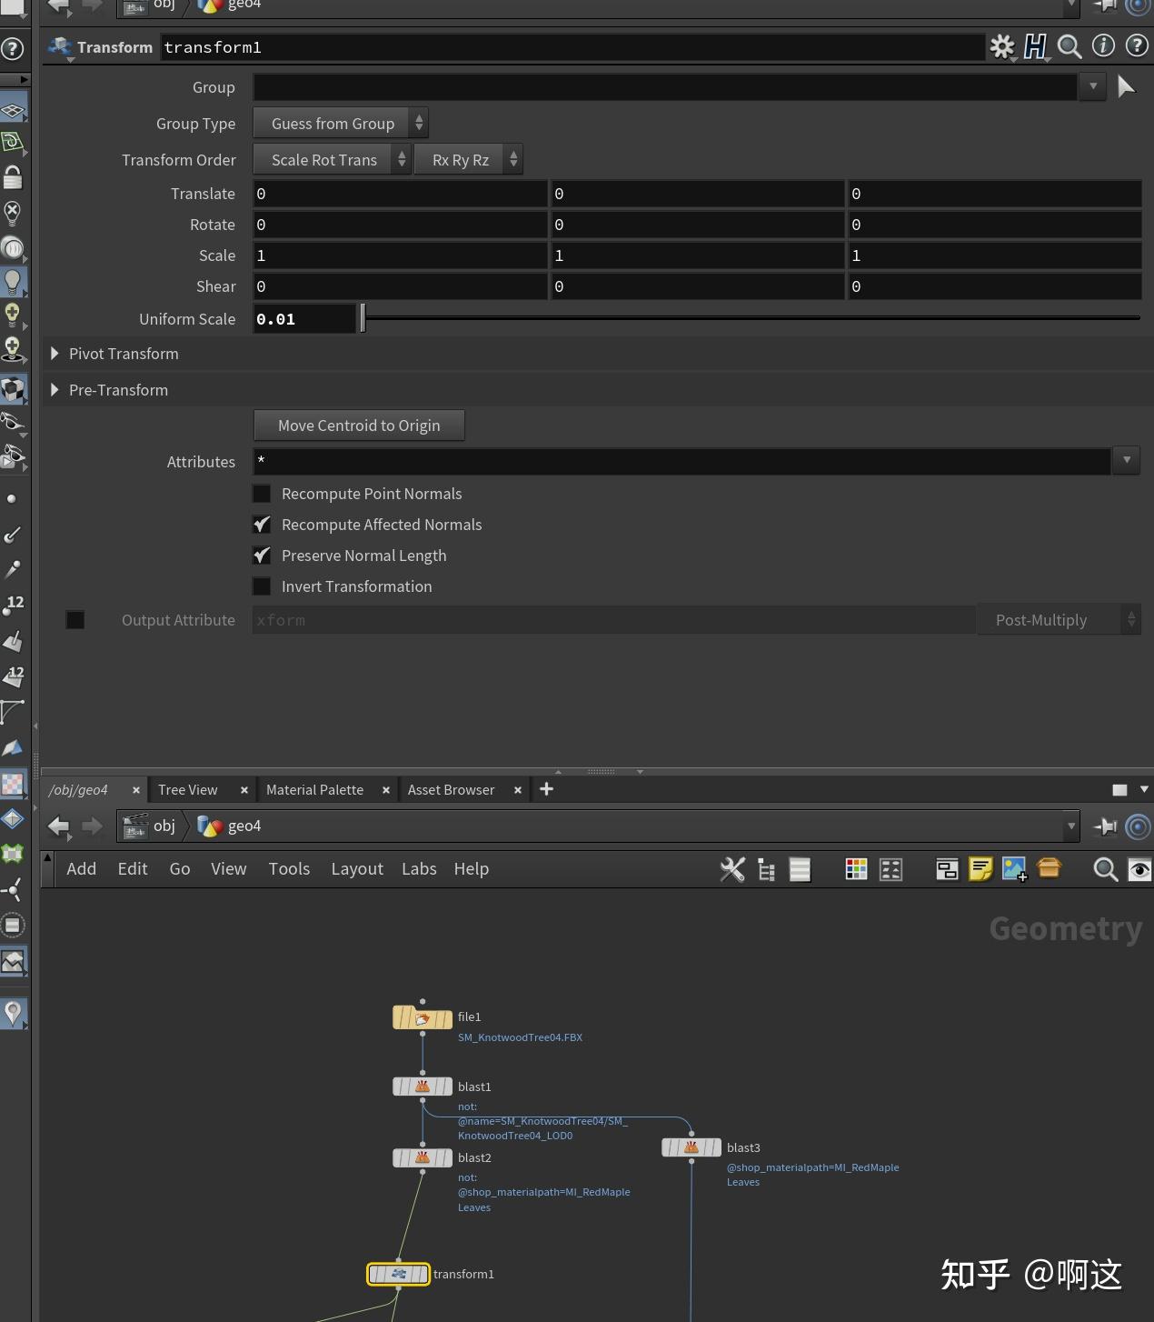1154x1322 pixels.
Task: Open the pane options triangle beside tabs
Action: click(x=1144, y=789)
